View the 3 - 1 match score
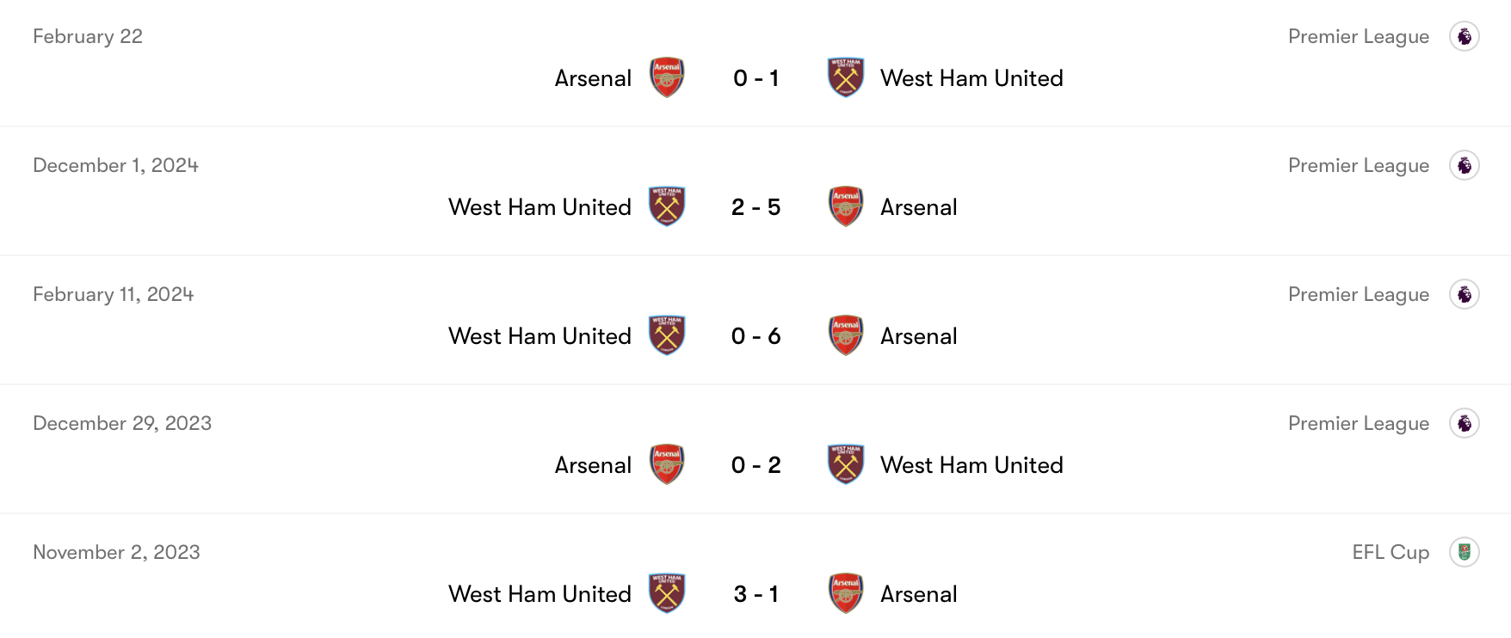The height and width of the screenshot is (638, 1511). pos(756,594)
